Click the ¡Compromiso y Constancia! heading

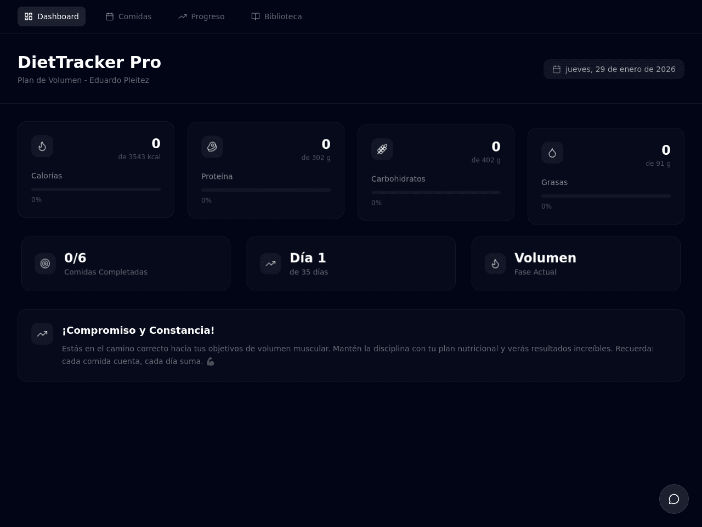(x=138, y=330)
